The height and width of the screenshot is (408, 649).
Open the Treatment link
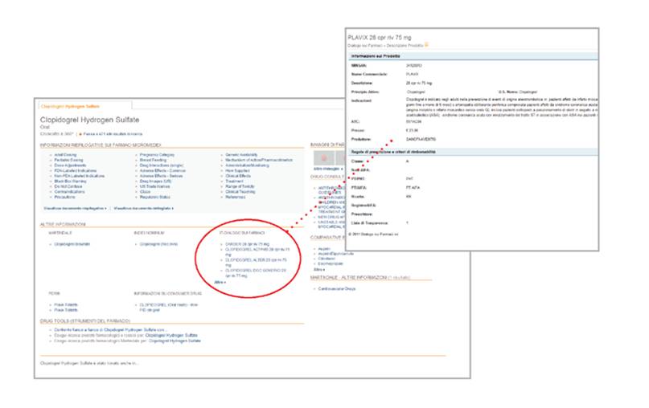[x=234, y=182]
